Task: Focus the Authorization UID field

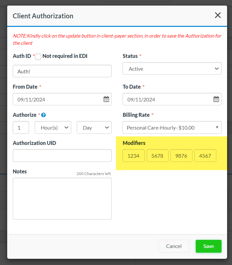Action: [x=62, y=156]
